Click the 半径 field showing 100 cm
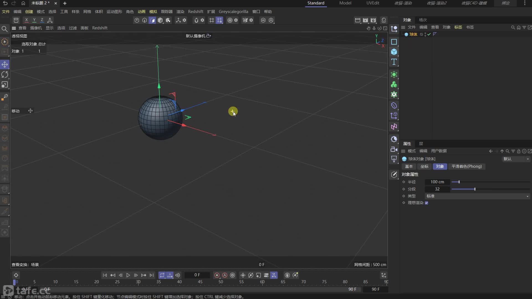Screen dimensions: 532x299 tap(437, 182)
